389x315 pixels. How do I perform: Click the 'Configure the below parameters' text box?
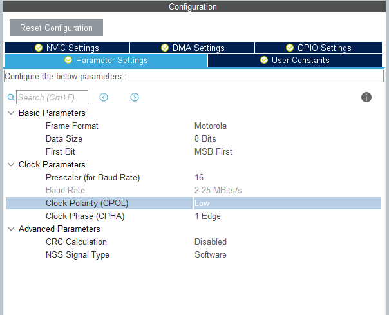tap(194, 76)
